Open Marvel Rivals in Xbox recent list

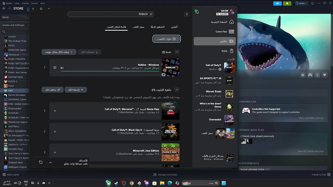pos(215,94)
